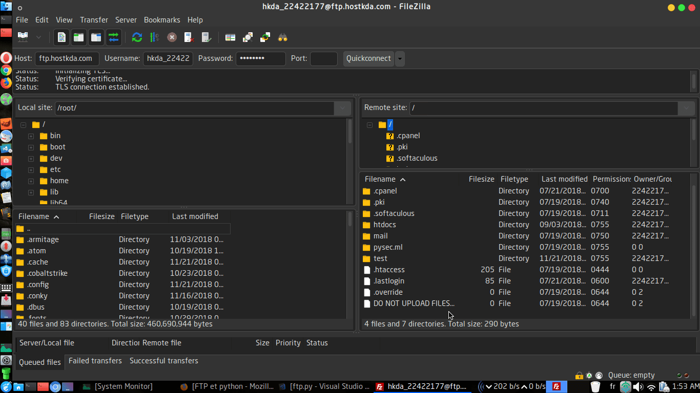Click the local tree vertical scrollbar
The width and height of the screenshot is (700, 393).
pyautogui.click(x=350, y=161)
